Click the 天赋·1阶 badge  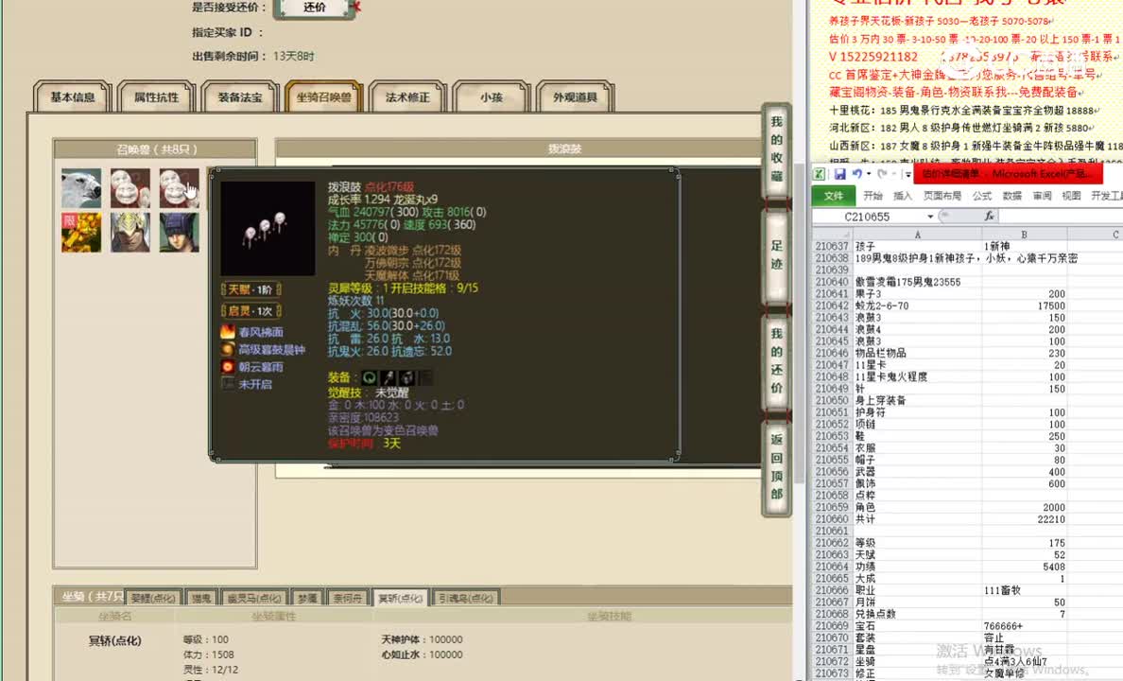[251, 289]
